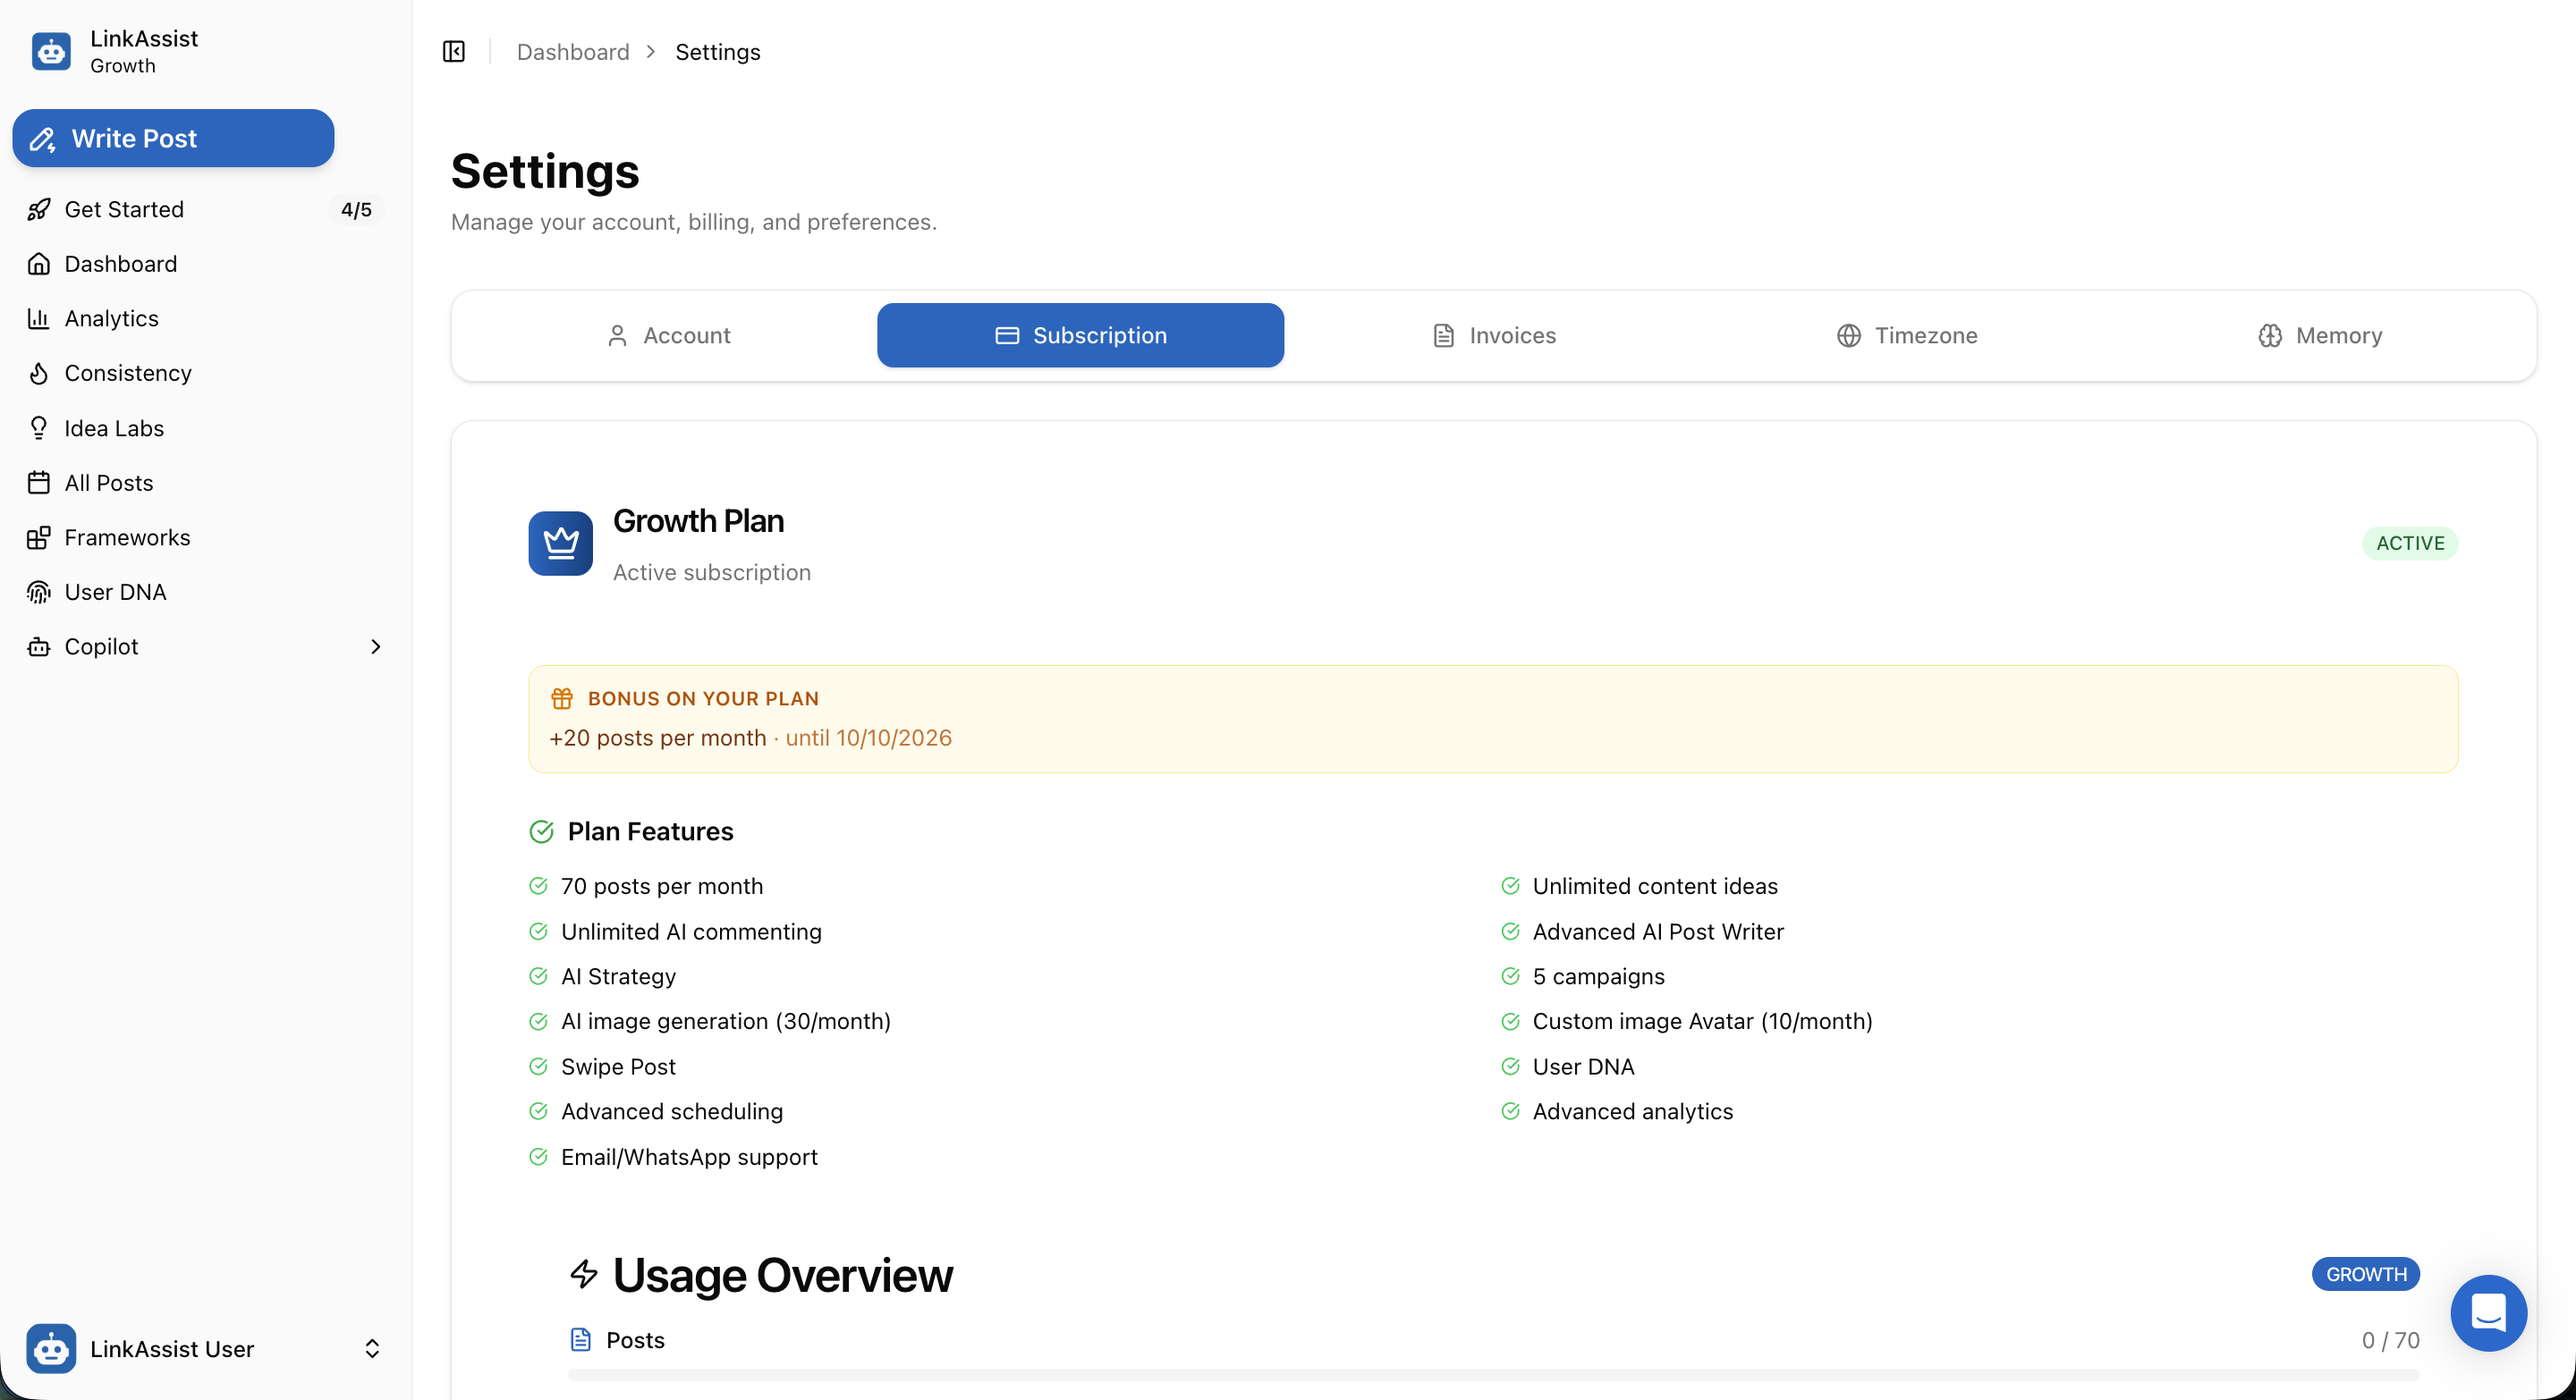Click the Posts document icon

coord(581,1339)
